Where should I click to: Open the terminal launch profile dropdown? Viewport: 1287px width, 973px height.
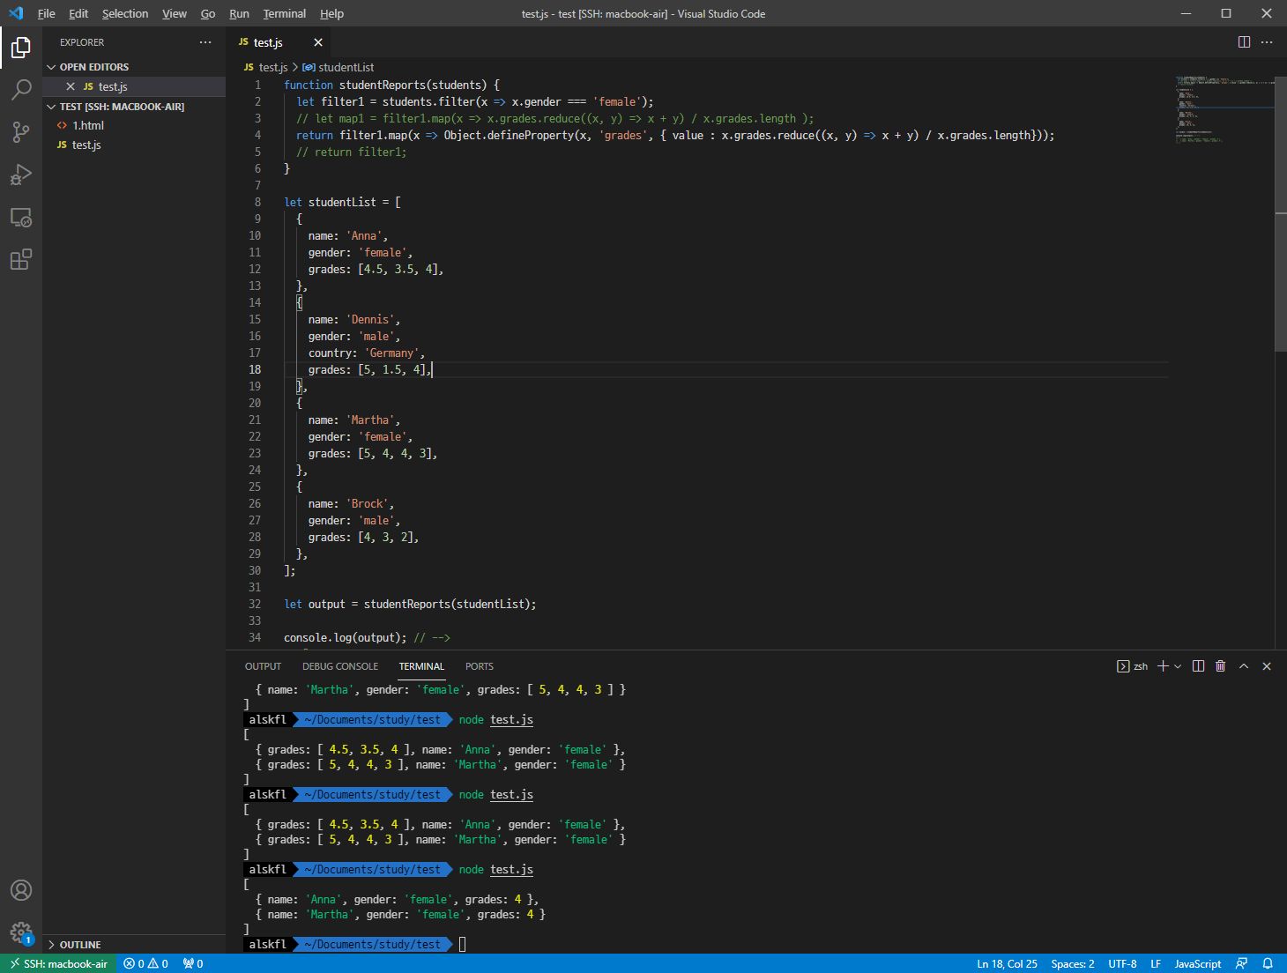tap(1177, 666)
